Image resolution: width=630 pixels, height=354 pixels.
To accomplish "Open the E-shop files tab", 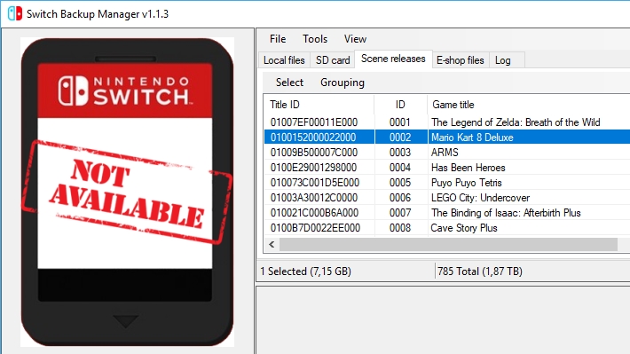I will pos(461,60).
